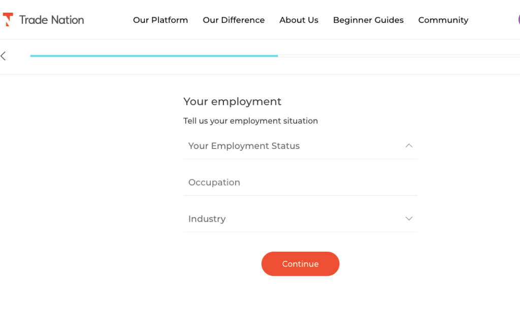Select About Us in the navigation bar
The width and height of the screenshot is (520, 312).
point(299,20)
